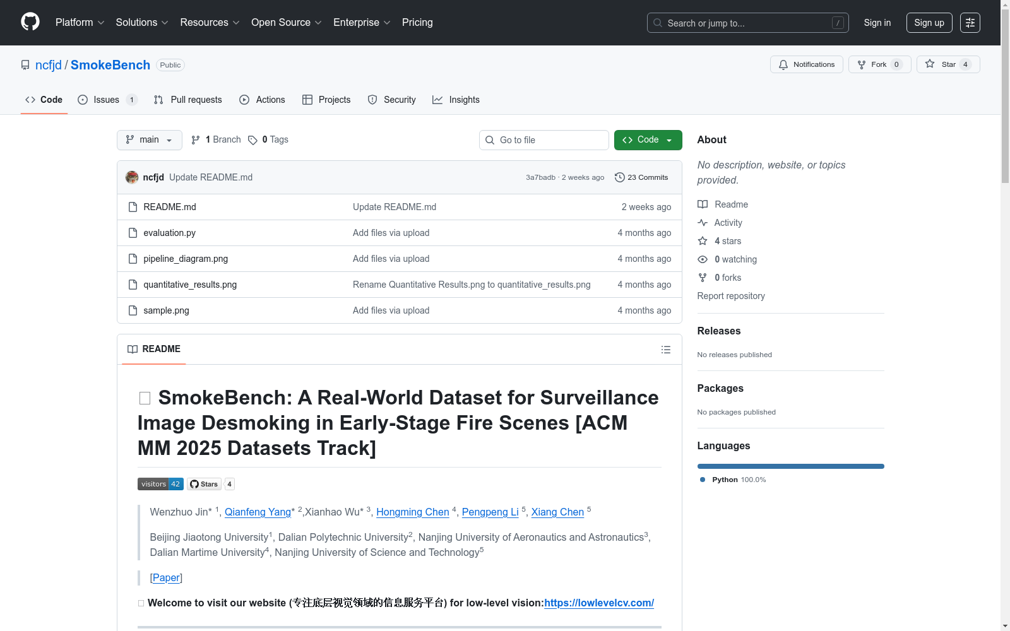1010x631 pixels.
Task: Click the eye icon beside 0 watching
Action: coord(703,259)
